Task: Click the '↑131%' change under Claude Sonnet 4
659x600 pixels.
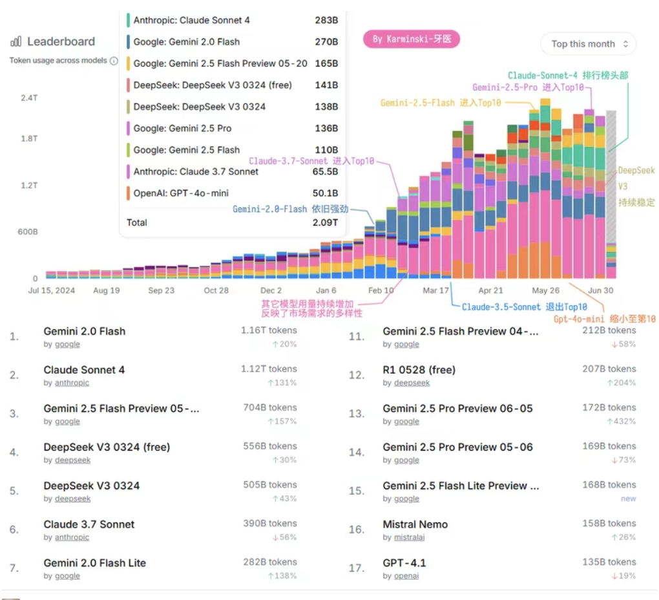Action: coord(282,383)
